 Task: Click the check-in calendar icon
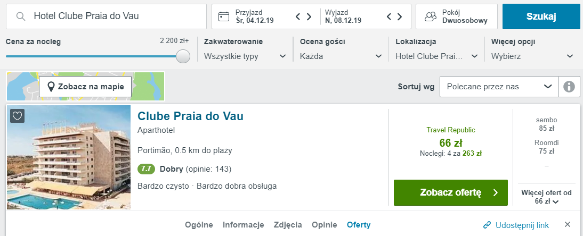pyautogui.click(x=224, y=16)
